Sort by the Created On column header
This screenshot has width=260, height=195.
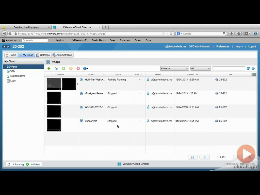click(x=192, y=74)
